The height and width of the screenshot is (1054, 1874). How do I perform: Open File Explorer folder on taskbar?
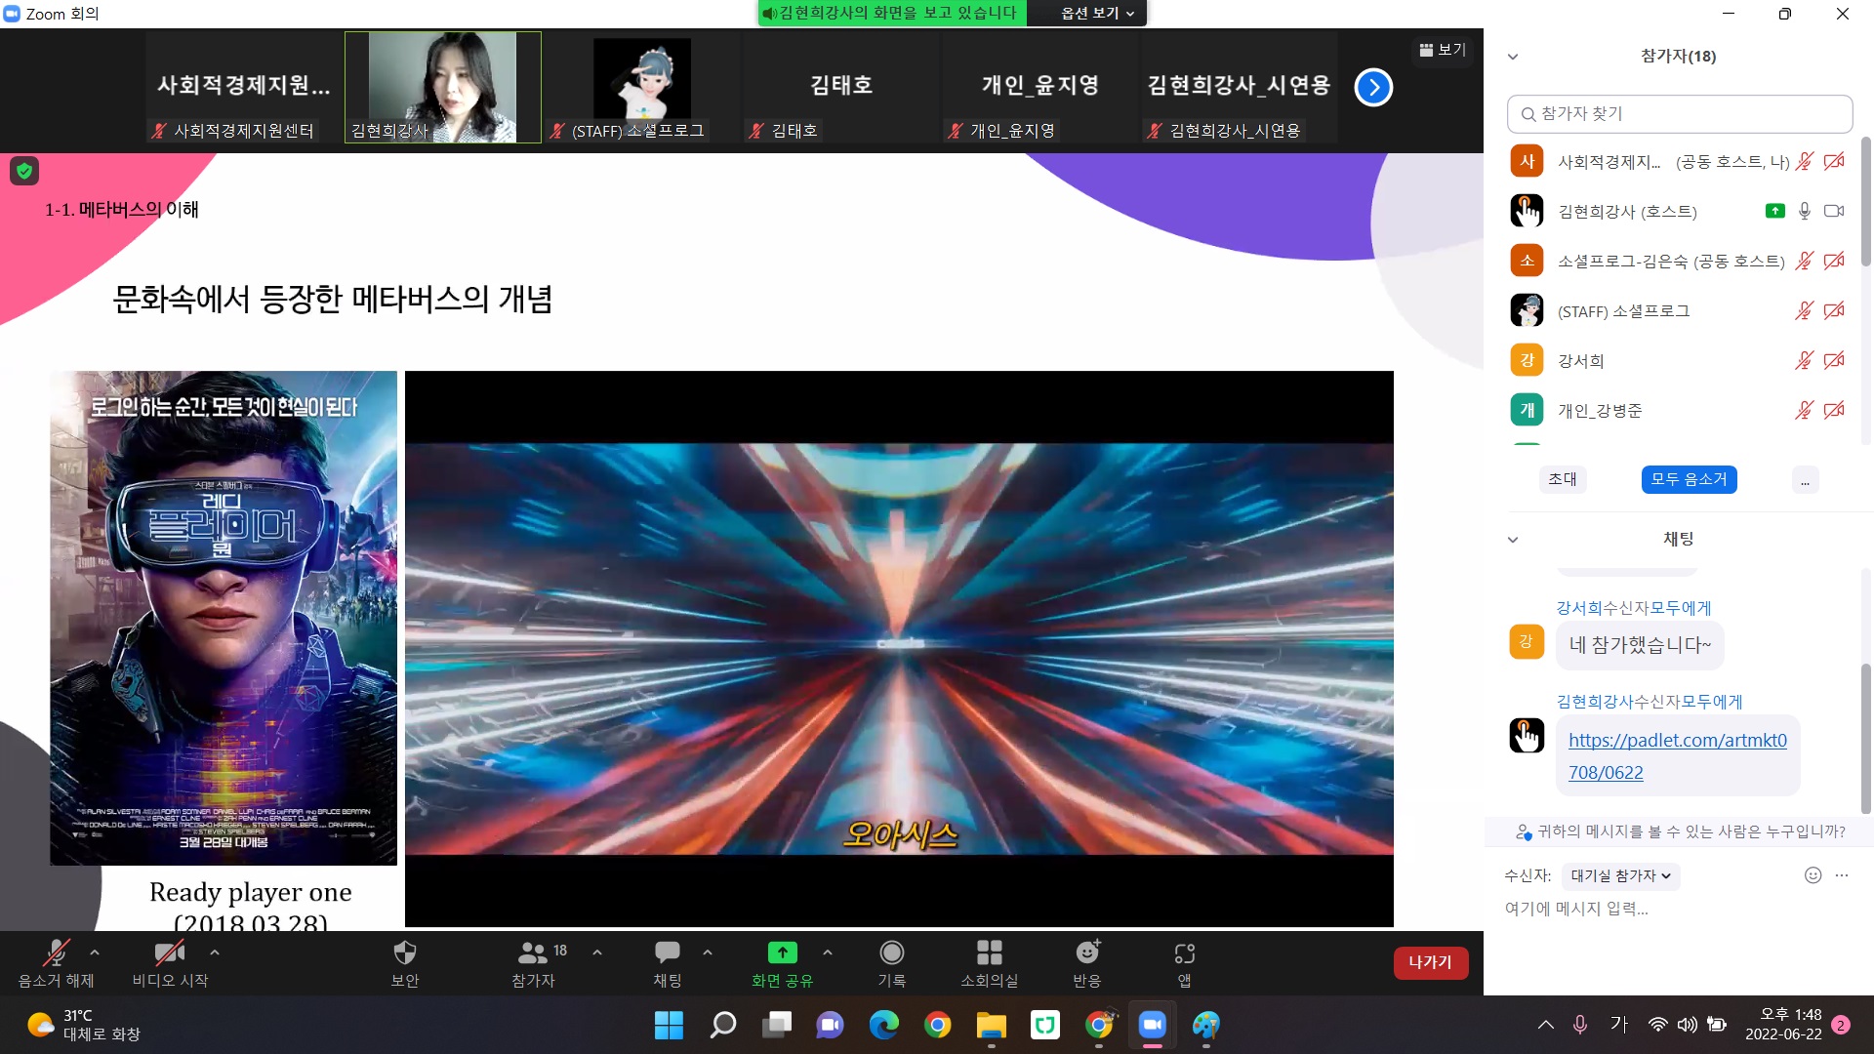click(992, 1025)
